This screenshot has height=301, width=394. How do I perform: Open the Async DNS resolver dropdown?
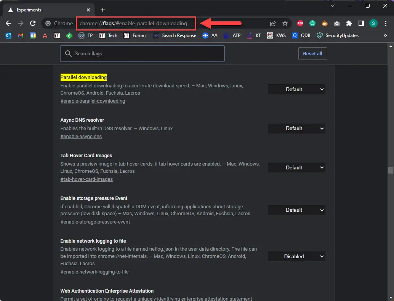(296, 129)
